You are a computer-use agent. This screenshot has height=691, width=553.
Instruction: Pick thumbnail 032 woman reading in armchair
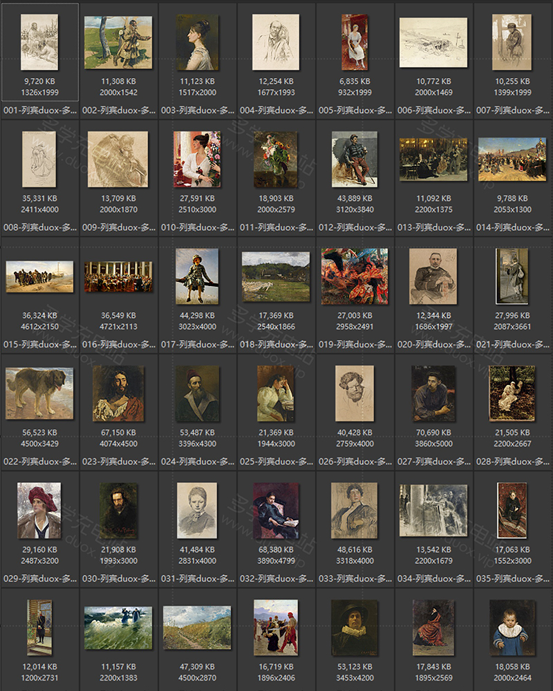pyautogui.click(x=276, y=511)
